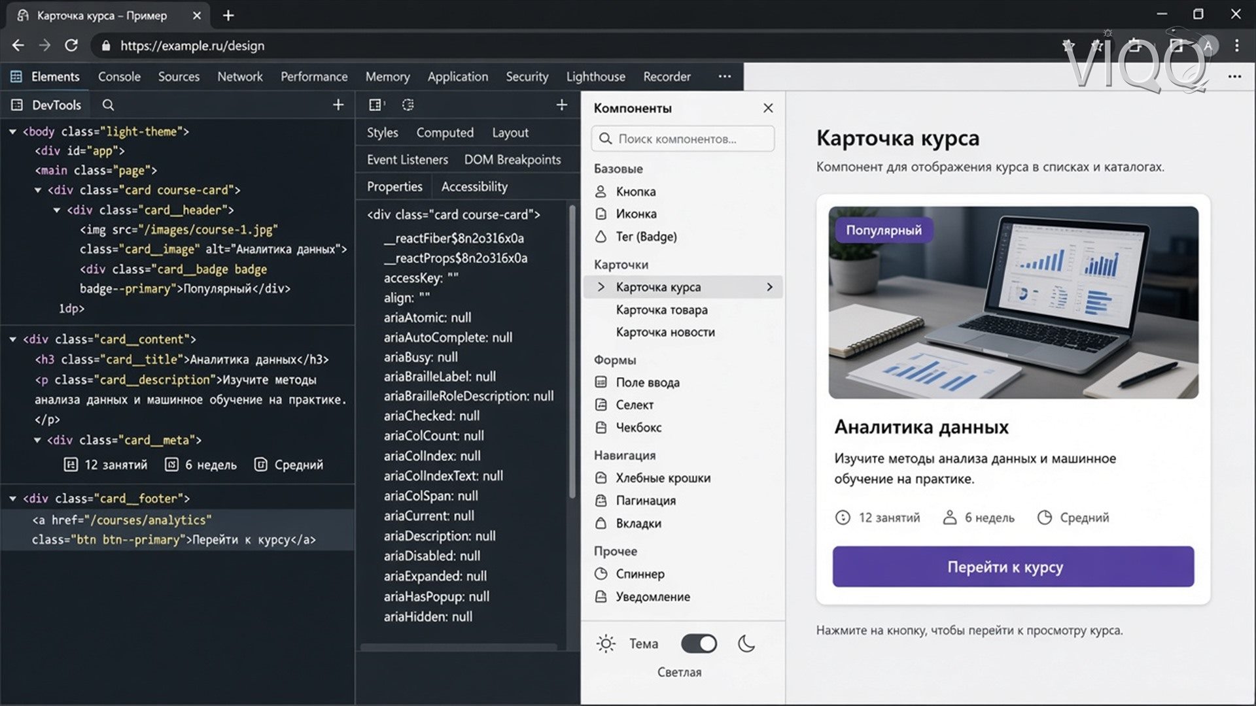Image resolution: width=1256 pixels, height=706 pixels.
Task: Click the sun icon for light theme
Action: tap(606, 644)
